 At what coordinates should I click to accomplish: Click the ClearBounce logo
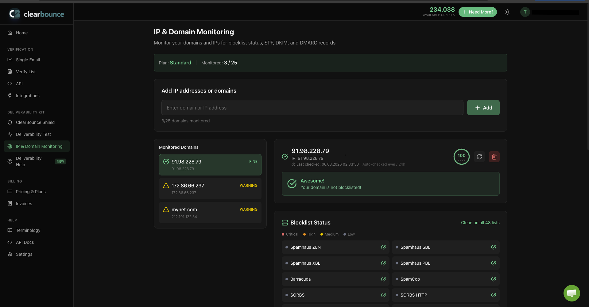tap(36, 14)
